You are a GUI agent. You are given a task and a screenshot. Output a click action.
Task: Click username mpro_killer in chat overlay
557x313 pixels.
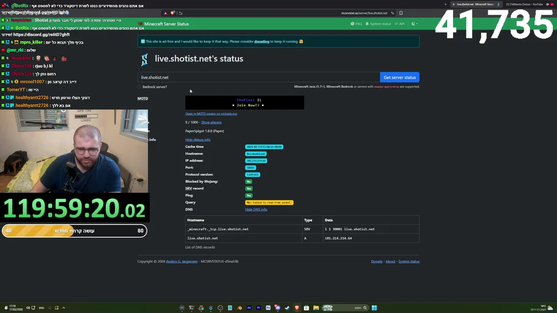point(31,42)
